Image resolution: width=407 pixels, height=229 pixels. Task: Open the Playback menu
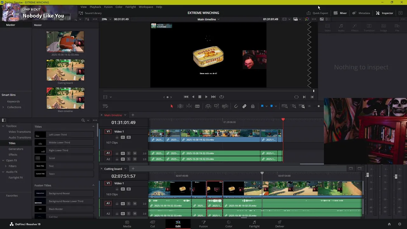coord(95,7)
